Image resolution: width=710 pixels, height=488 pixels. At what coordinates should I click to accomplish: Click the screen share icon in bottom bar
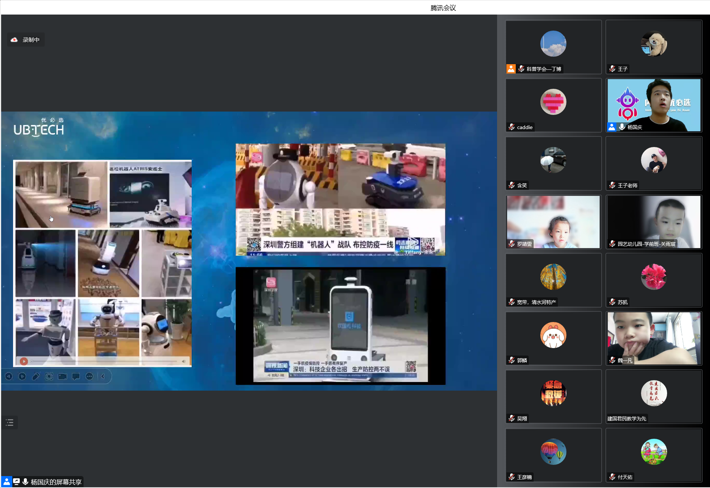(x=16, y=482)
